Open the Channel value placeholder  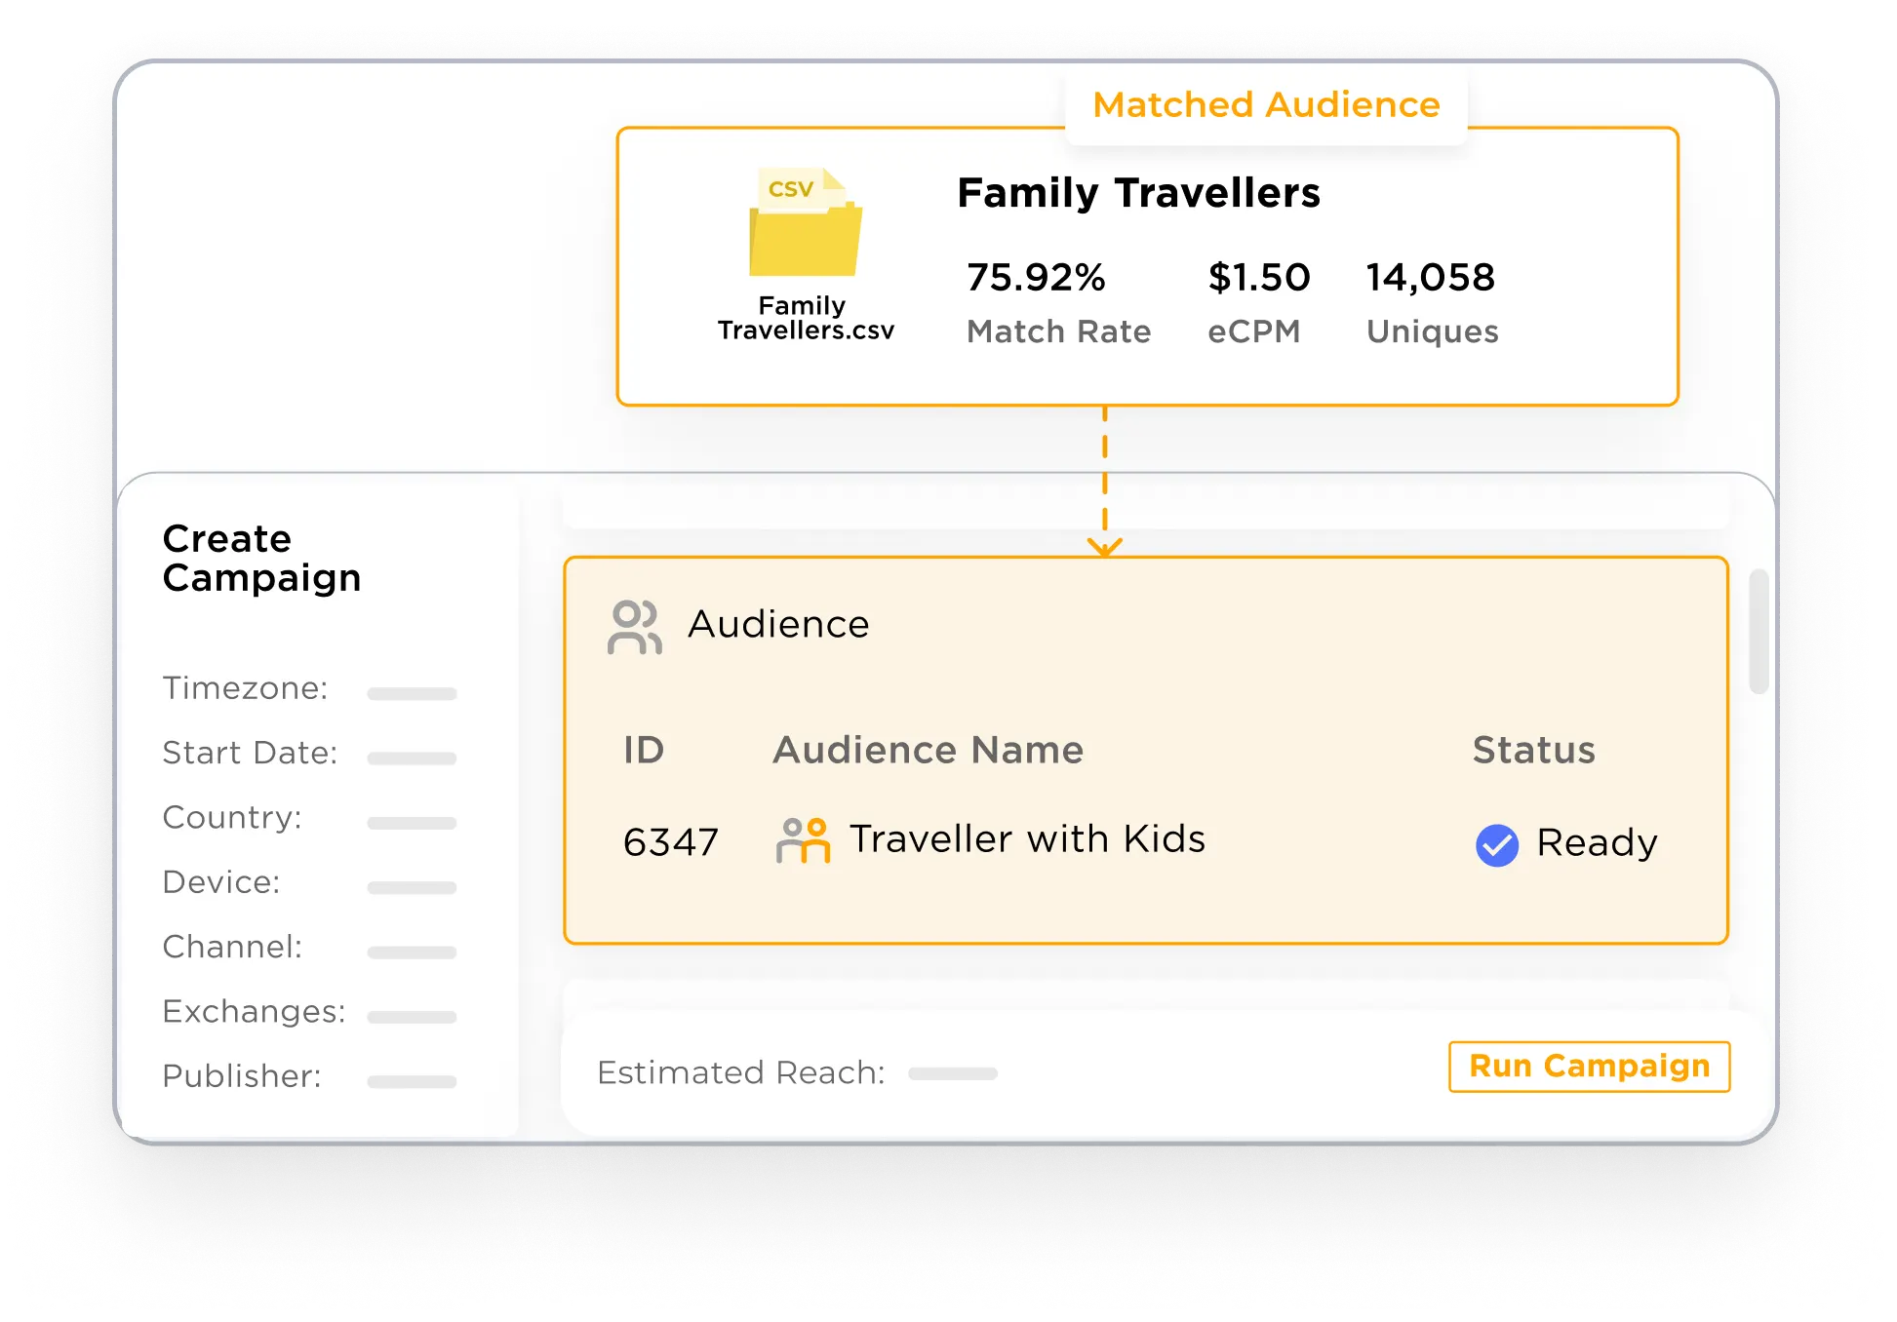click(x=412, y=952)
